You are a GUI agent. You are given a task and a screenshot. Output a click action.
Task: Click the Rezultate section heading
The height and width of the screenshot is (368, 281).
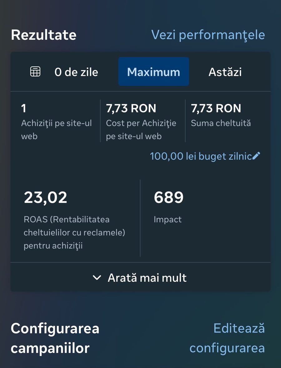pos(44,35)
